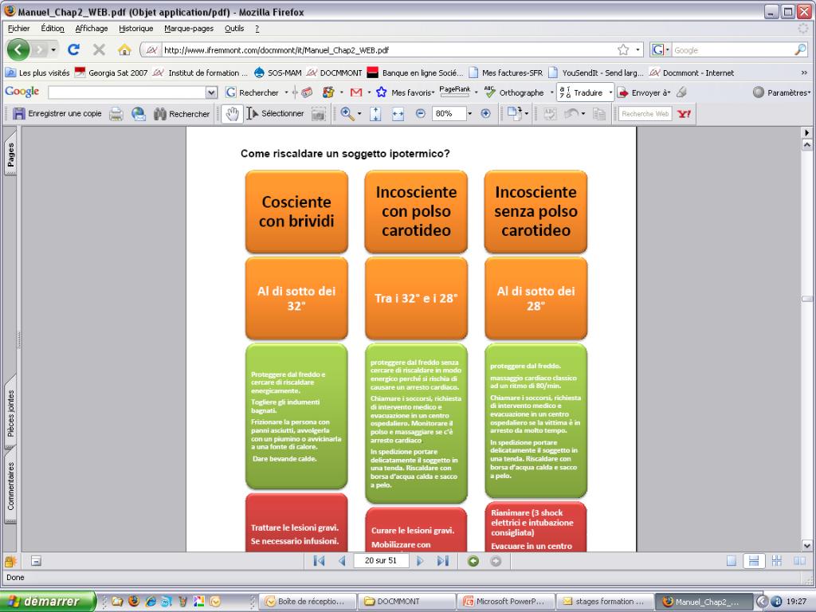This screenshot has height=612, width=816.
Task: Open the Fichier menu
Action: click(19, 28)
